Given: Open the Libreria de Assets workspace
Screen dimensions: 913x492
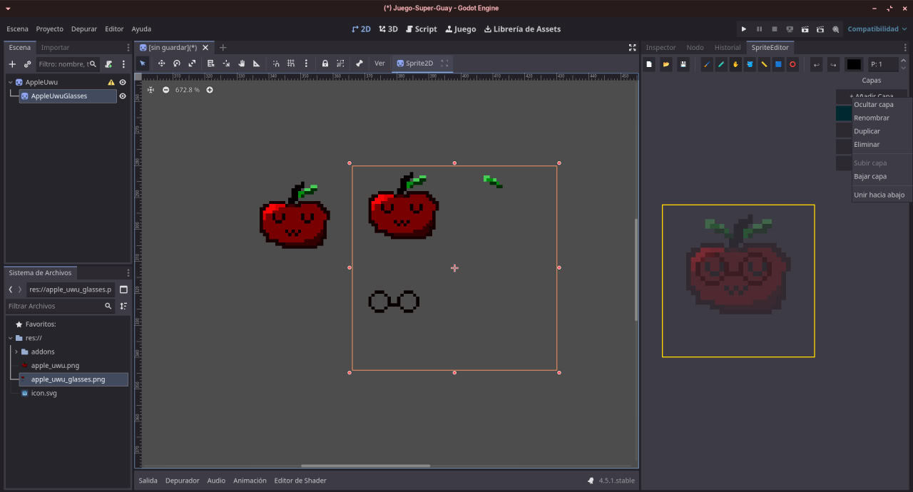Looking at the screenshot, I should pyautogui.click(x=522, y=29).
